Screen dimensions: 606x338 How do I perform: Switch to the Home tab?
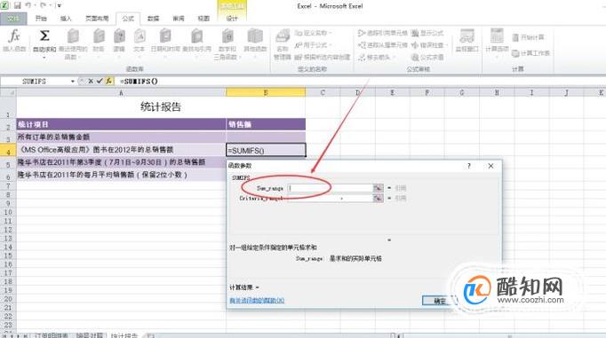click(41, 19)
